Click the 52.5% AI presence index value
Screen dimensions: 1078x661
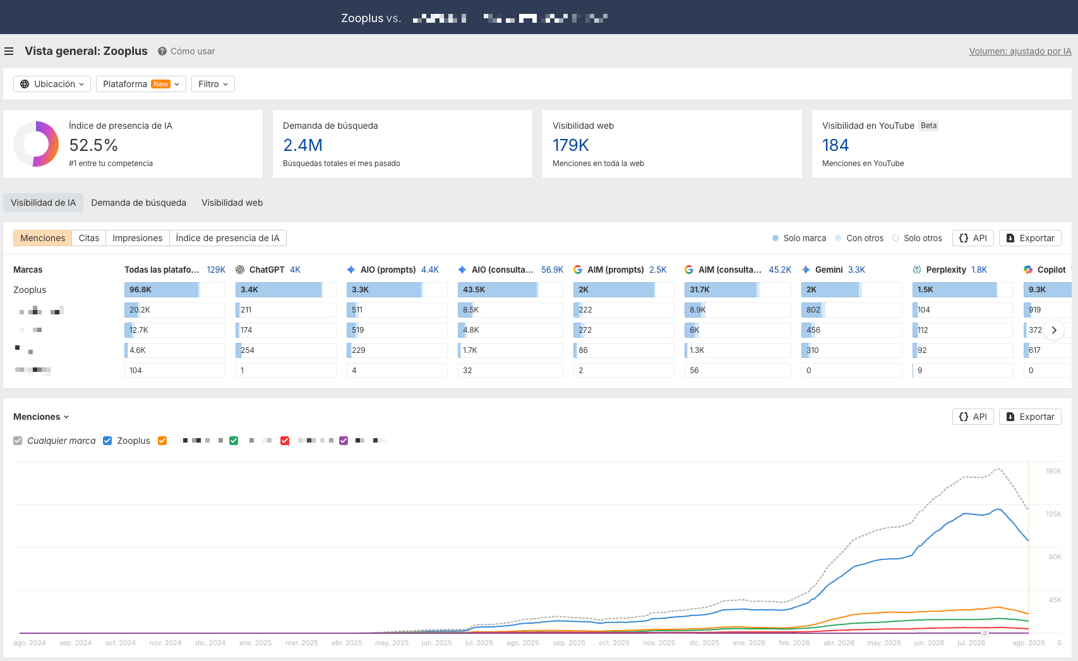pyautogui.click(x=93, y=145)
